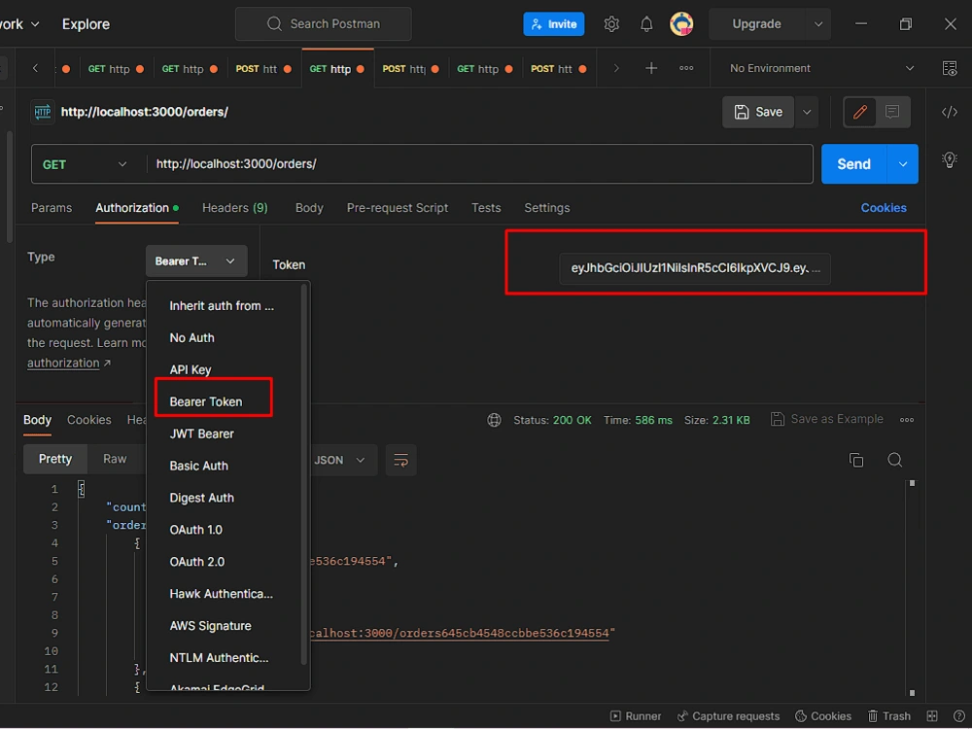Copy response with copy icon
This screenshot has width=972, height=729.
(x=856, y=460)
